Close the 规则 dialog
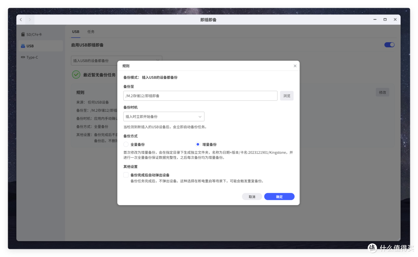This screenshot has width=418, height=257. [x=295, y=66]
